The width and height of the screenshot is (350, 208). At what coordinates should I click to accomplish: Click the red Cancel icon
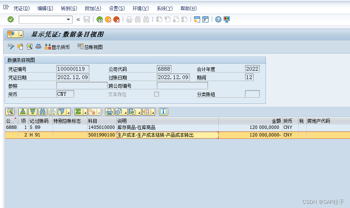click(x=116, y=20)
